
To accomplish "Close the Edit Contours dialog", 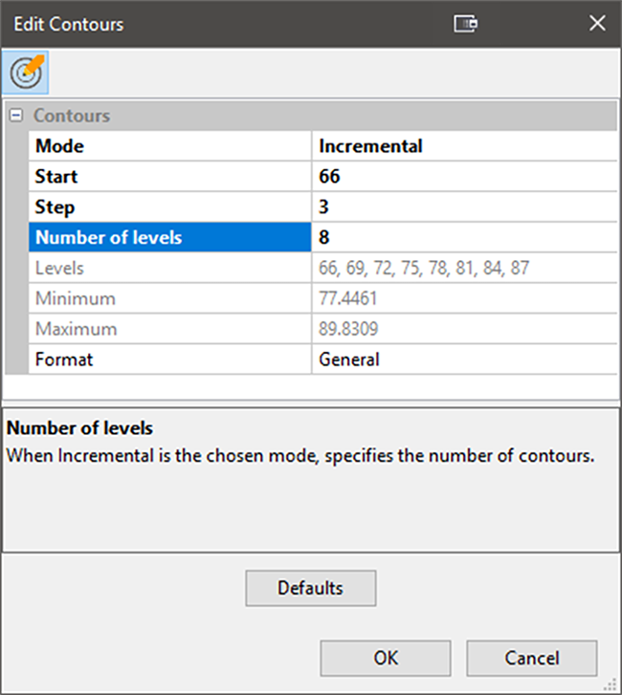I will coord(597,24).
